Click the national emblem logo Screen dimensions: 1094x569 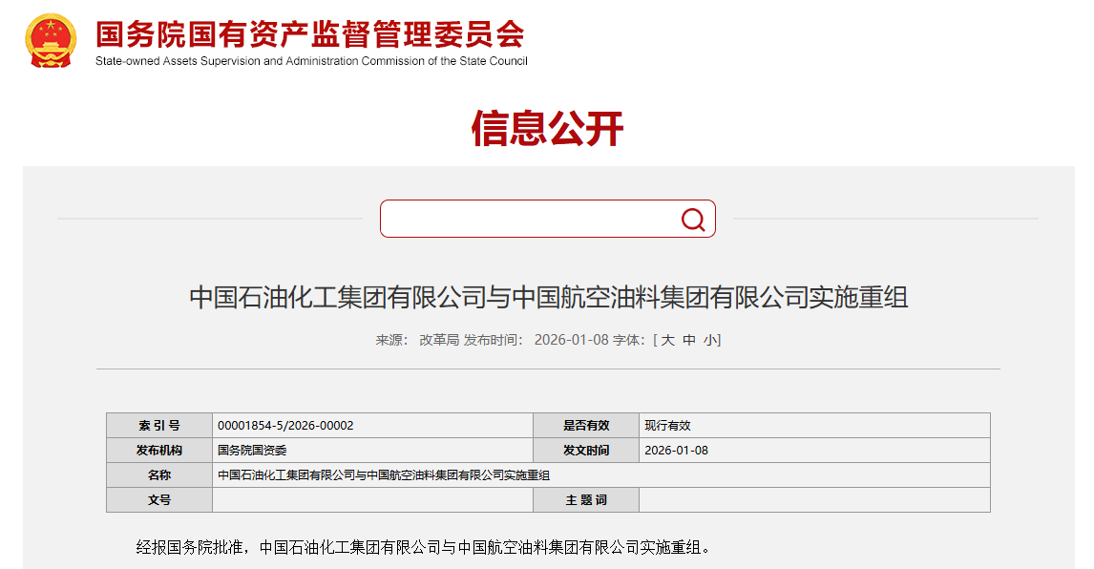50,40
